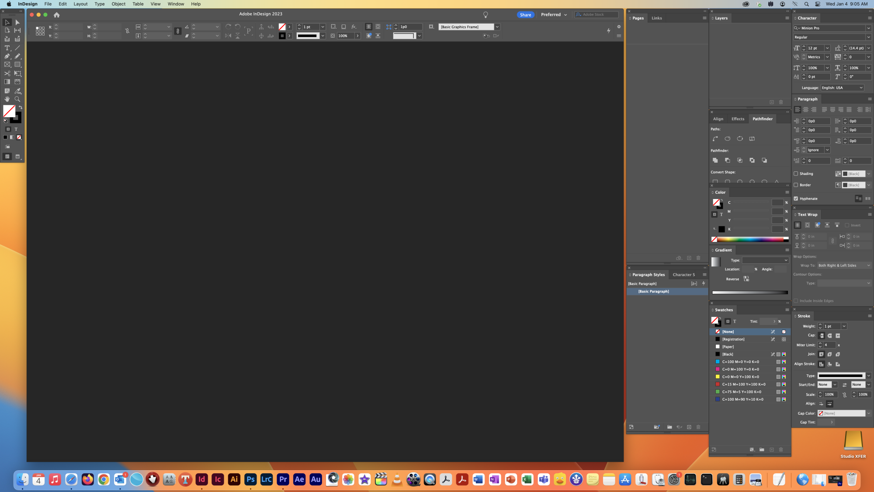The image size is (874, 492).
Task: Select the Rectangle Frame tool
Action: tap(7, 65)
